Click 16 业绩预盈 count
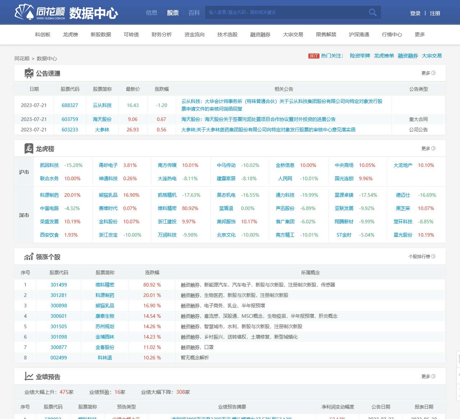460x419 pixels. tap(117, 392)
